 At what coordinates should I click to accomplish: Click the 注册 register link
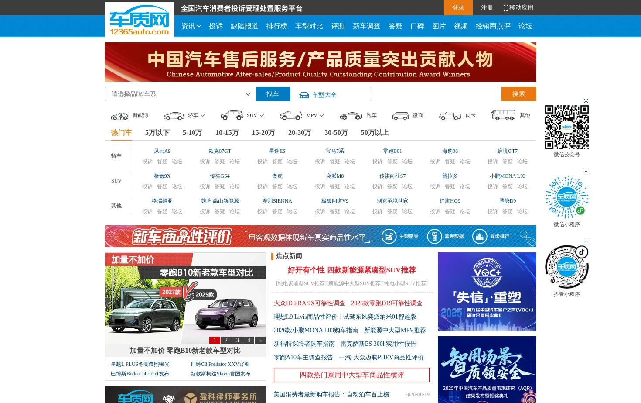point(487,8)
